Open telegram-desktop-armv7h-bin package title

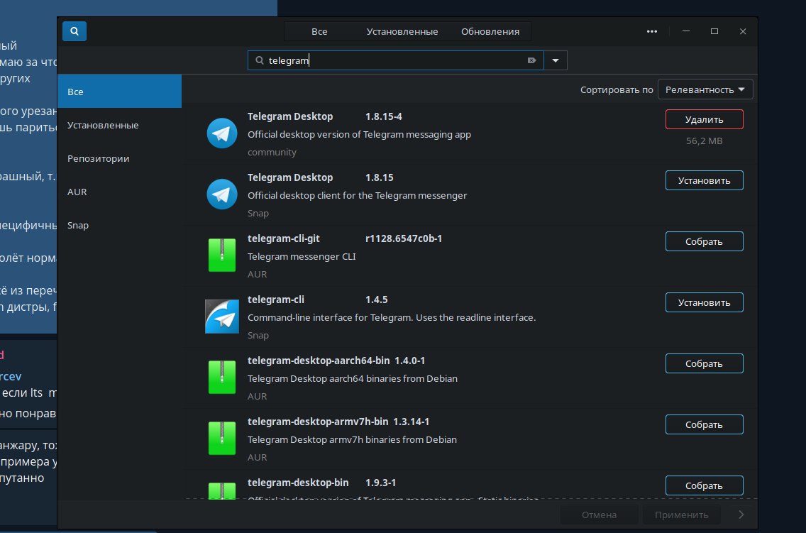(318, 422)
